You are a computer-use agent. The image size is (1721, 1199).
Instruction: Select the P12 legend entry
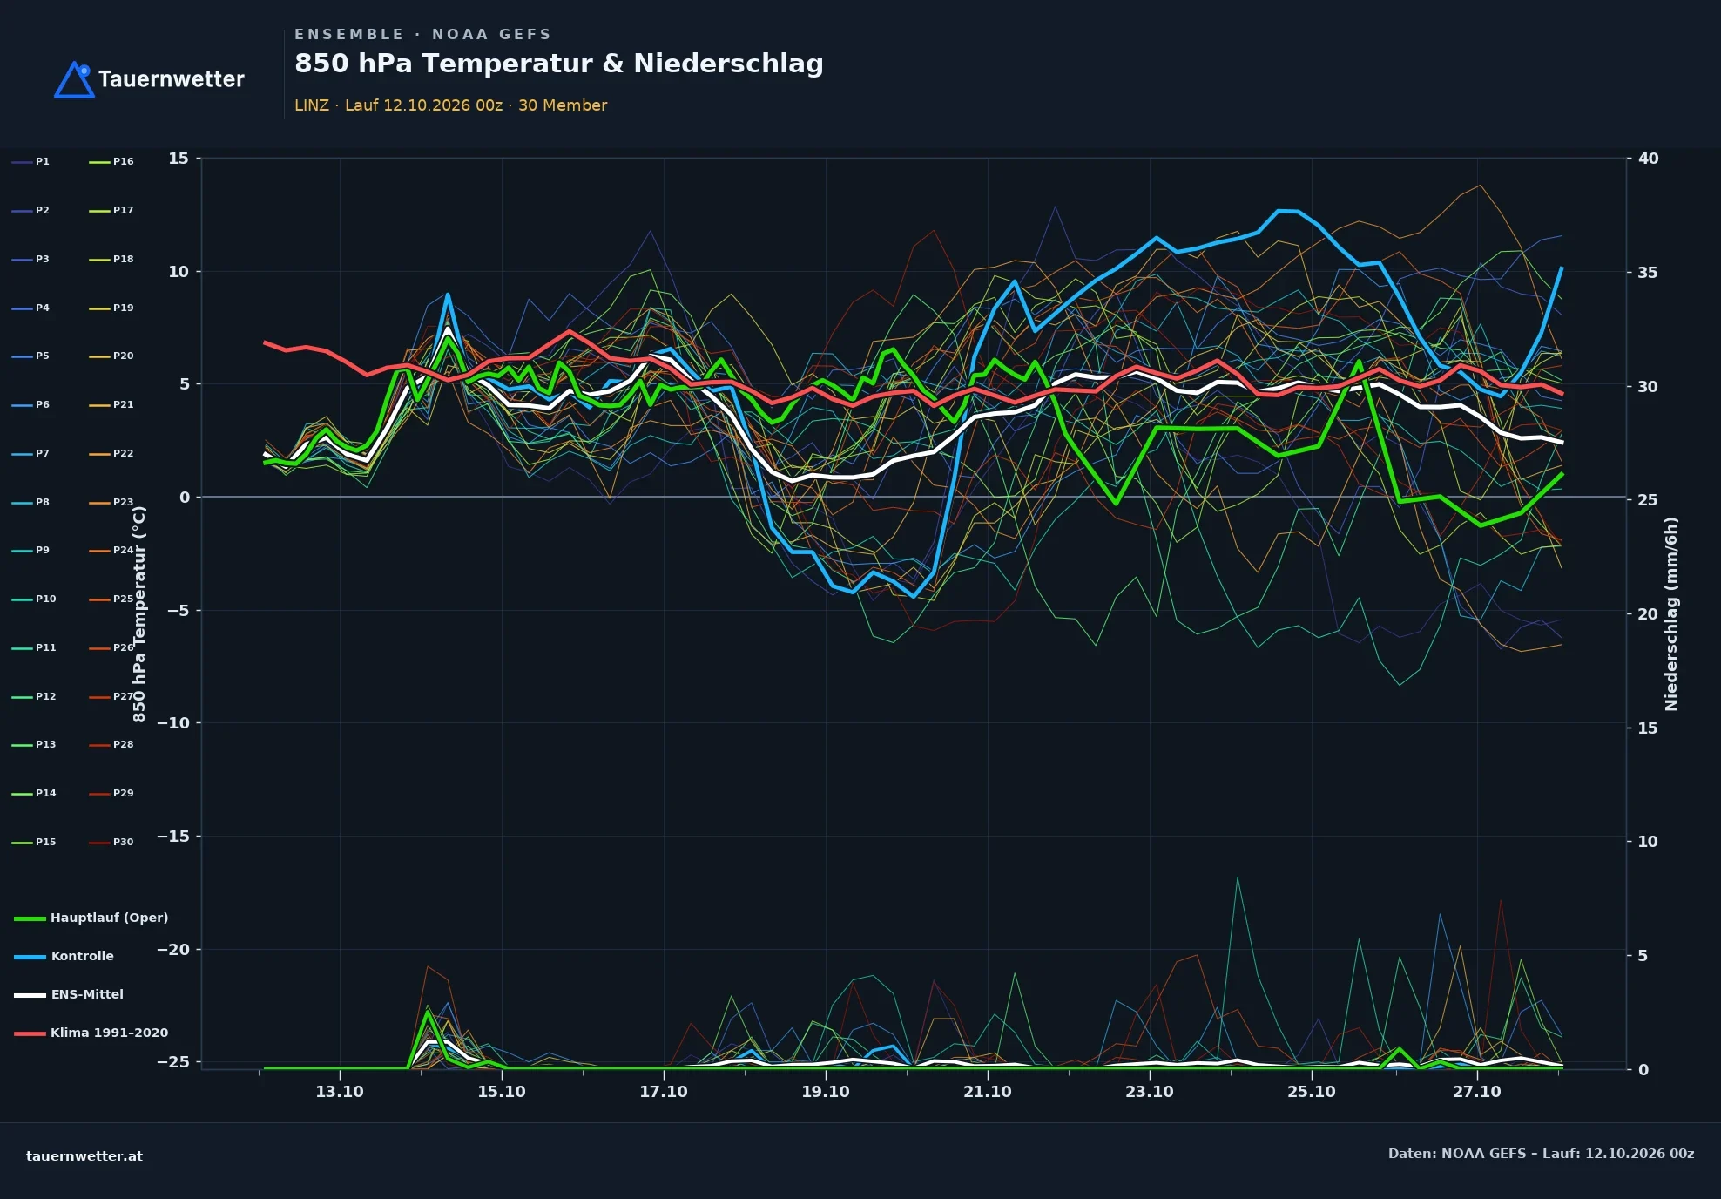pyautogui.click(x=34, y=696)
